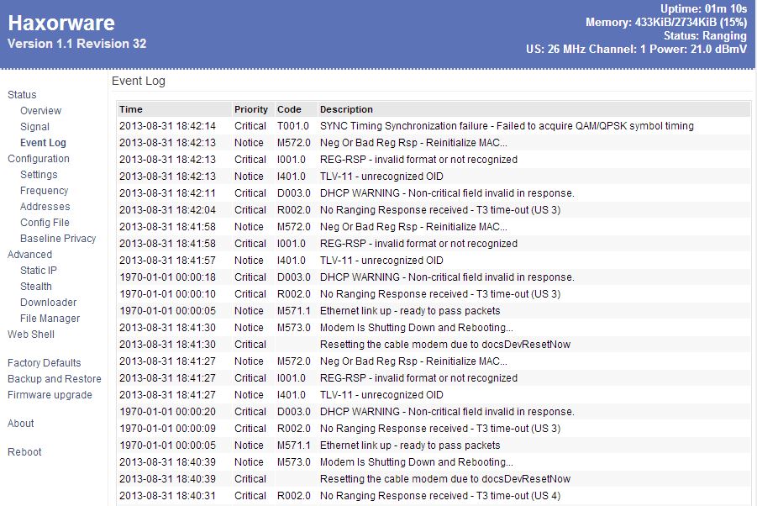The image size is (757, 506).
Task: Go to the Signal page
Action: [x=34, y=127]
